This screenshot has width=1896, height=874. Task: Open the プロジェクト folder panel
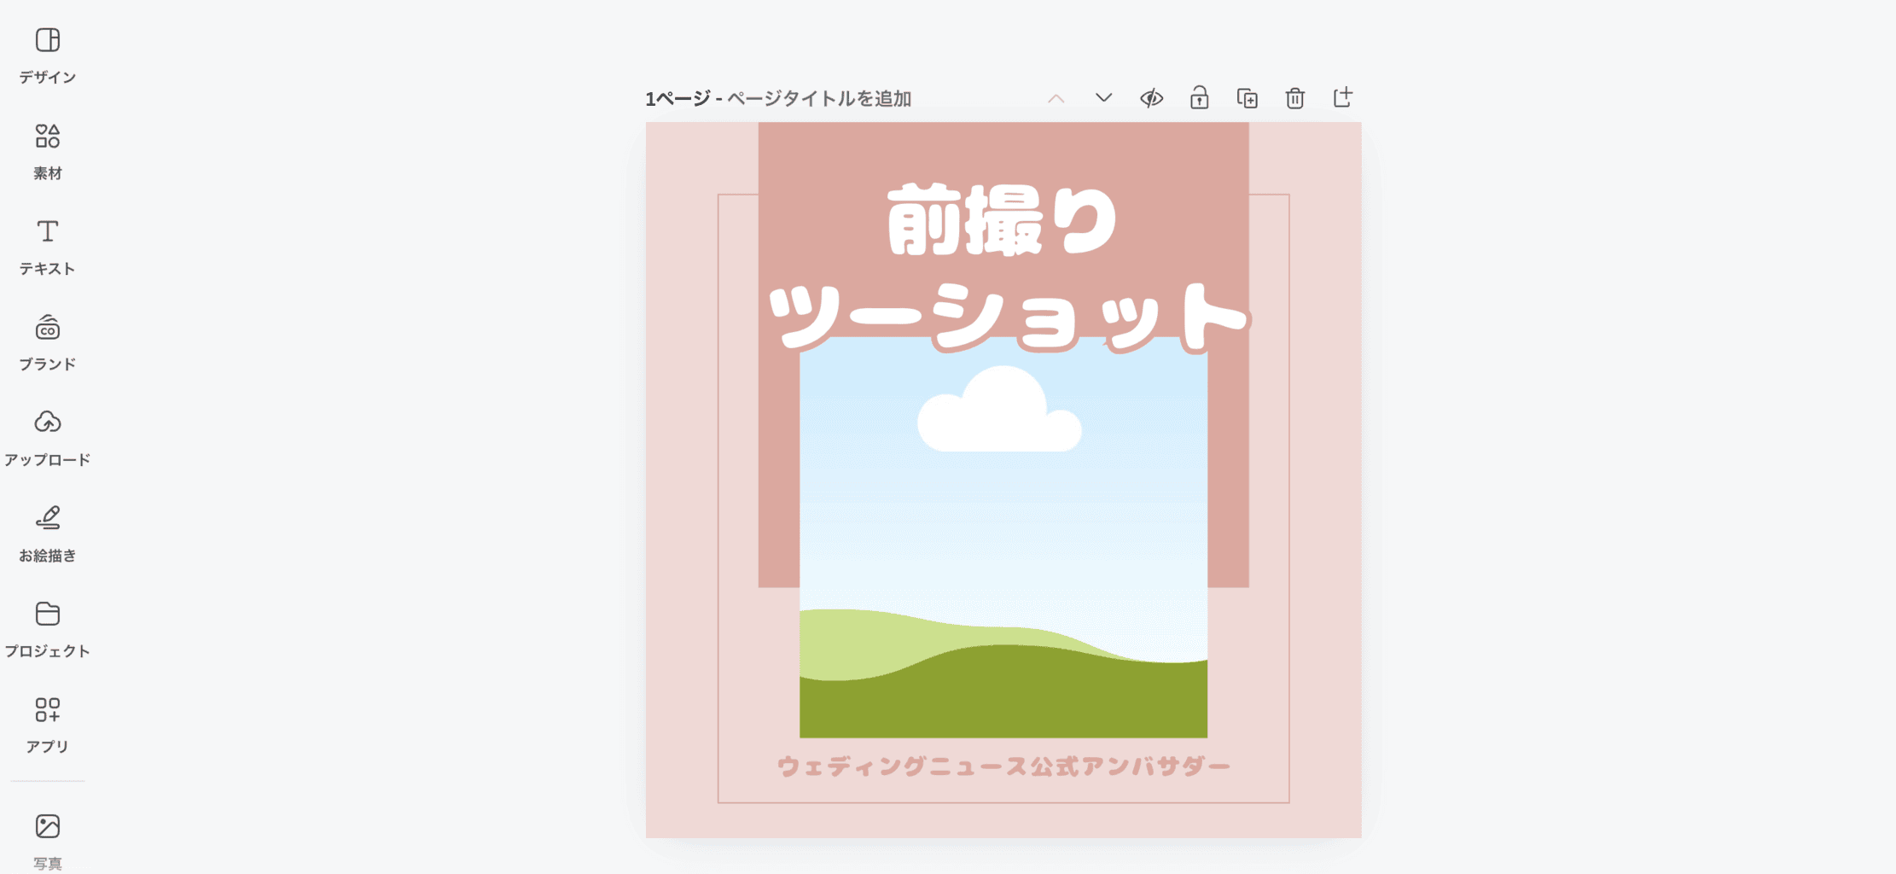point(48,629)
